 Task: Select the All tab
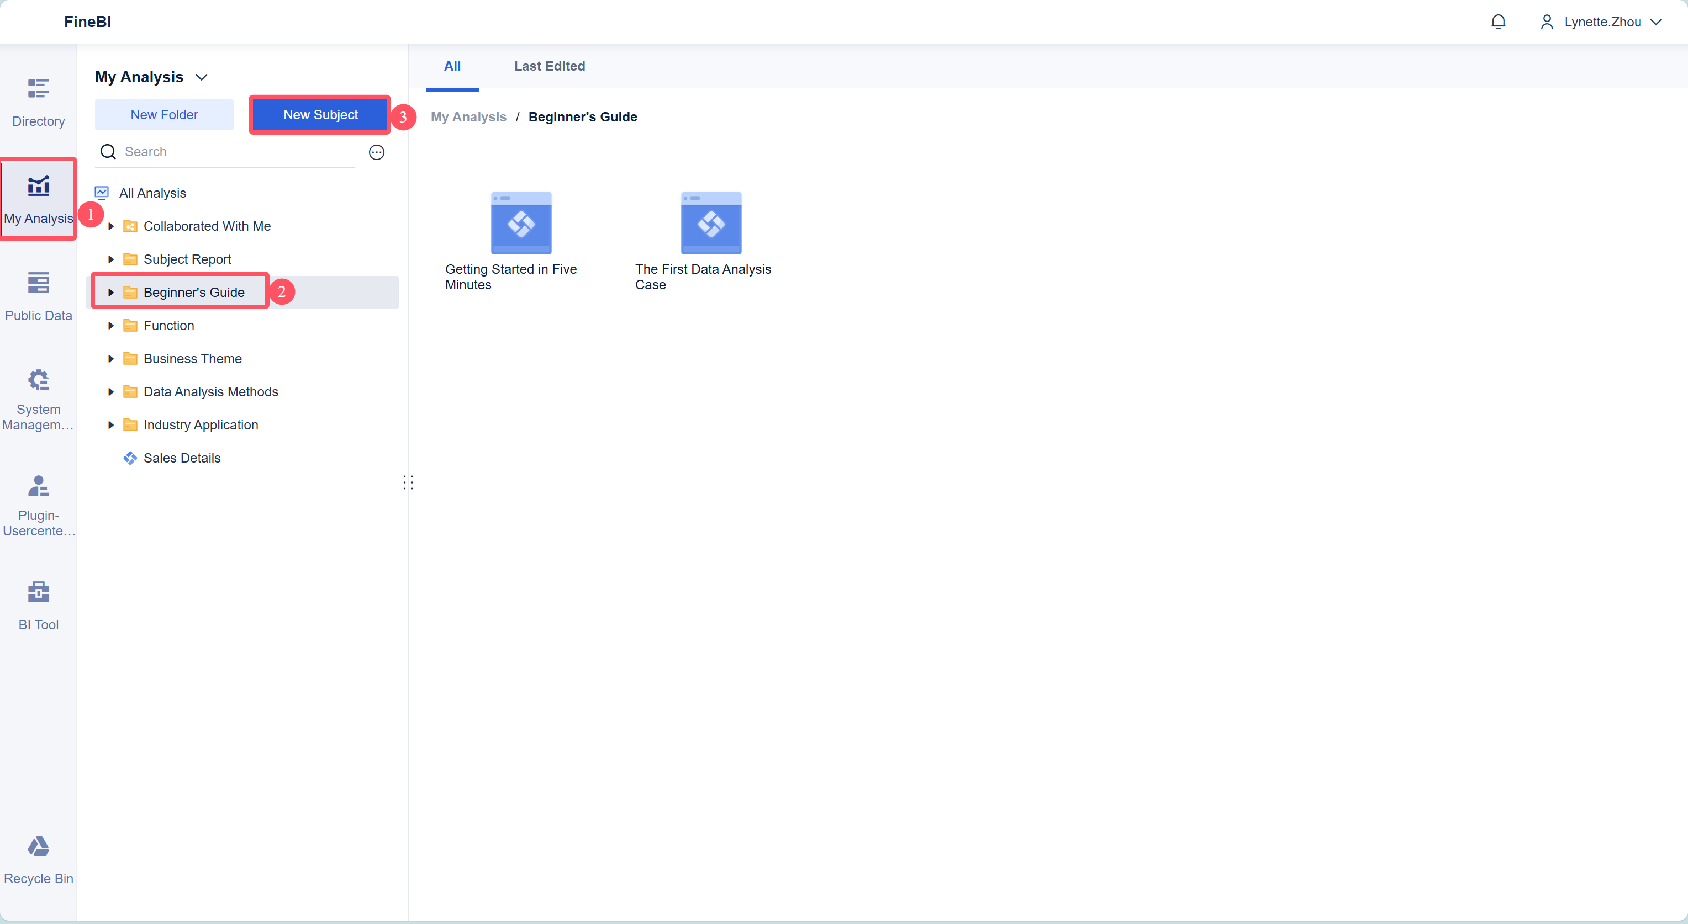452,66
